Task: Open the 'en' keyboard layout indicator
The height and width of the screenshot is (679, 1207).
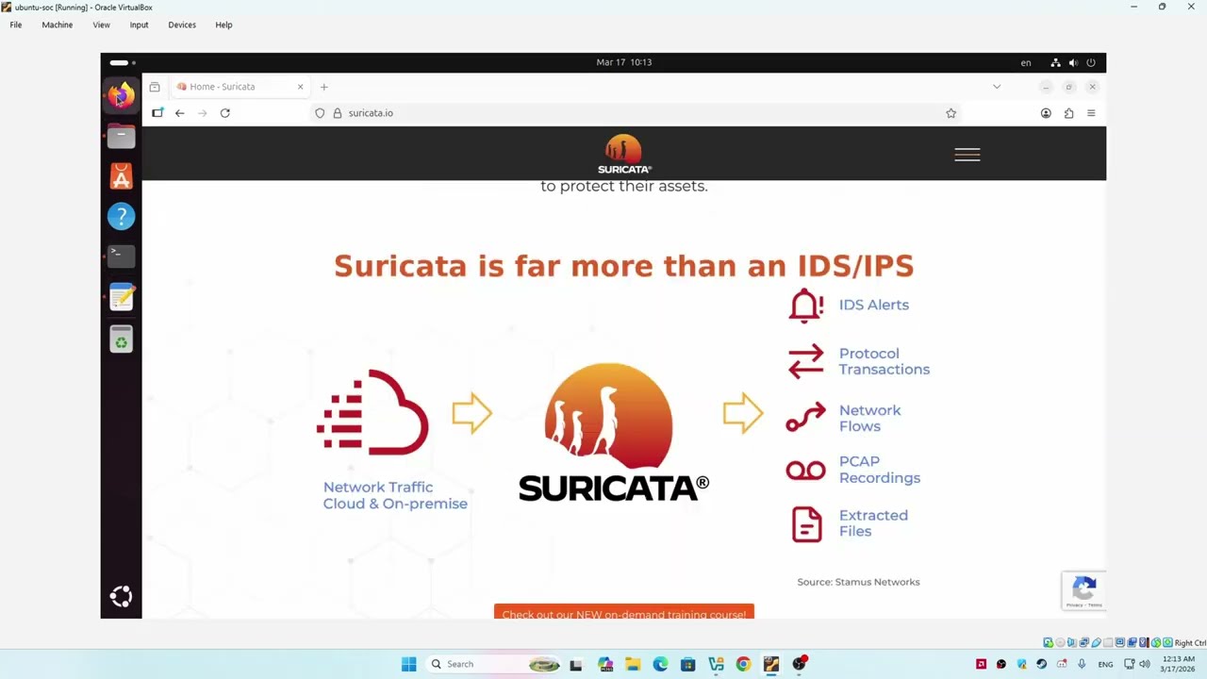Action: click(x=1026, y=62)
